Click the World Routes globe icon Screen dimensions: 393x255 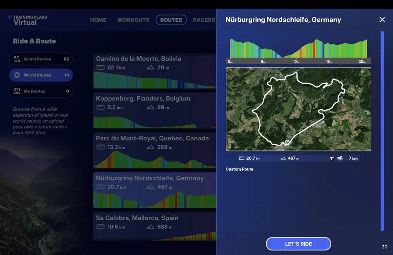(x=17, y=75)
